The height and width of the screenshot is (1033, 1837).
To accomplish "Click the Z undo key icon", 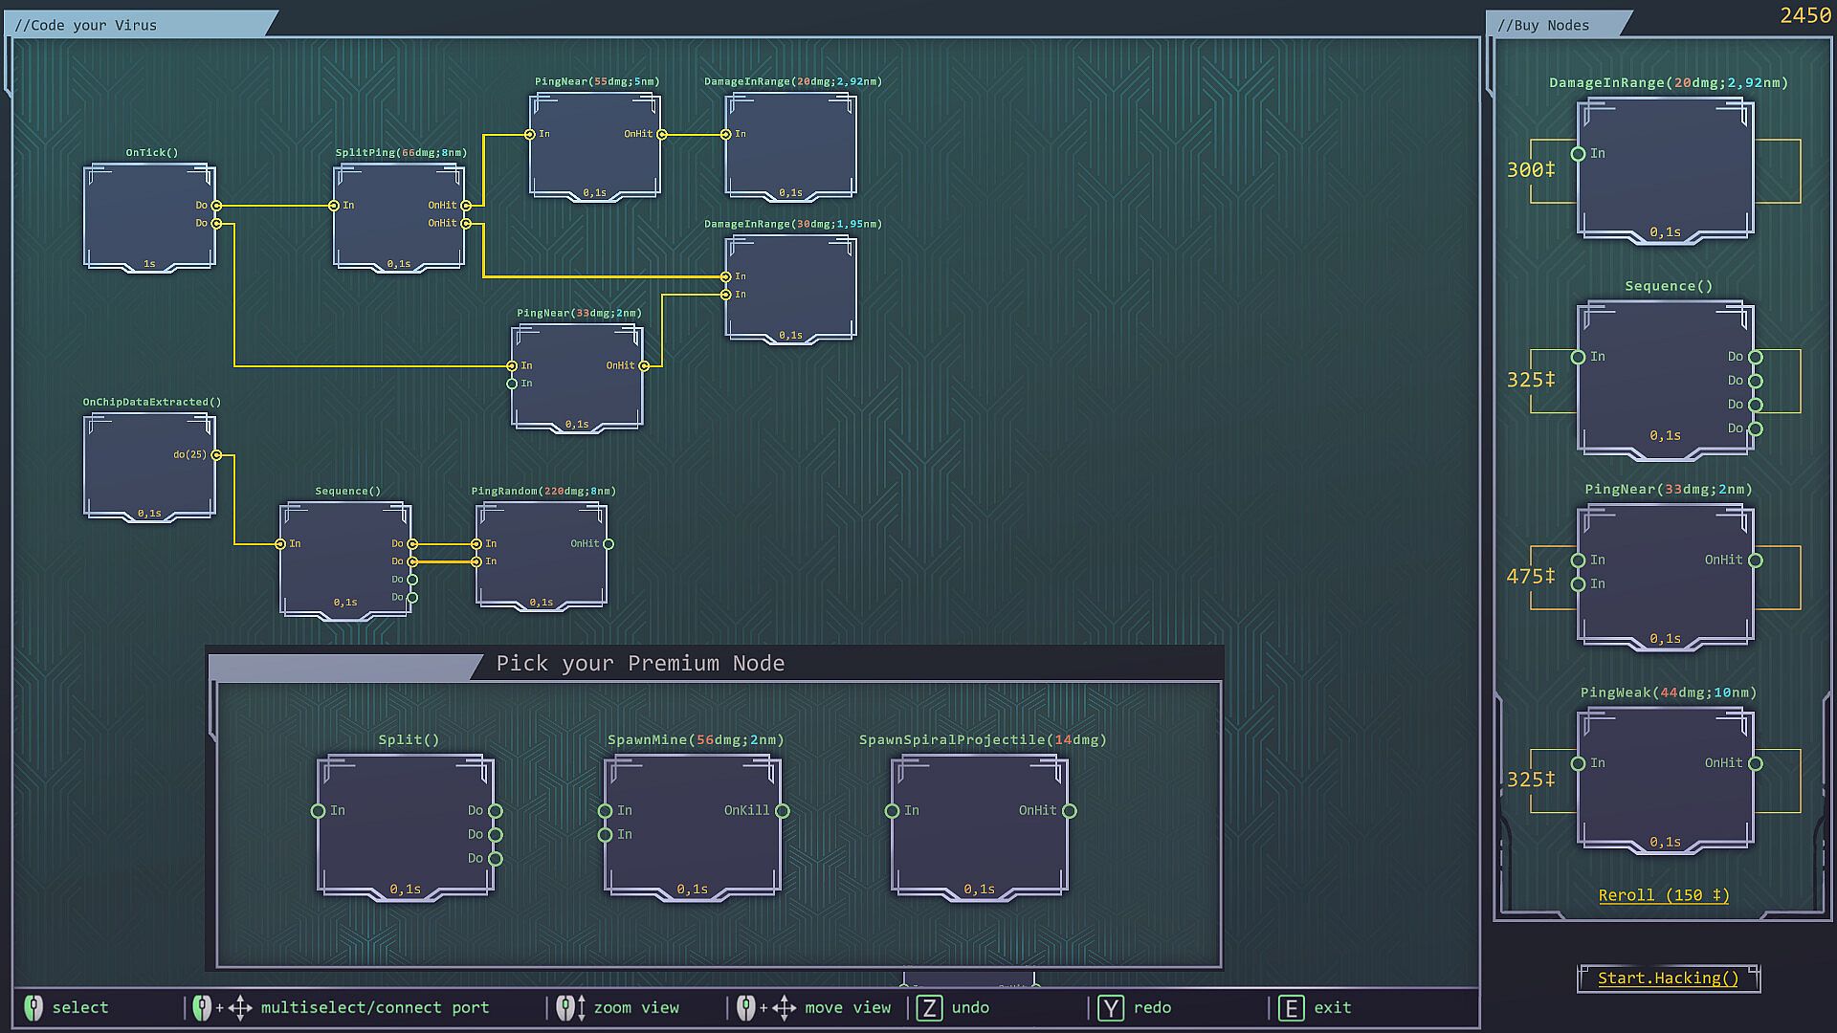I will pyautogui.click(x=929, y=1007).
